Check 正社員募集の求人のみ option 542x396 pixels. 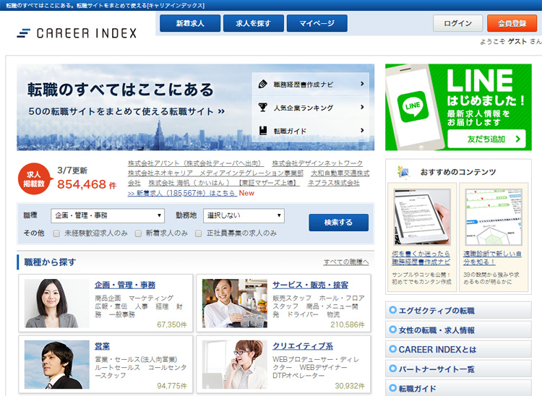(x=199, y=233)
